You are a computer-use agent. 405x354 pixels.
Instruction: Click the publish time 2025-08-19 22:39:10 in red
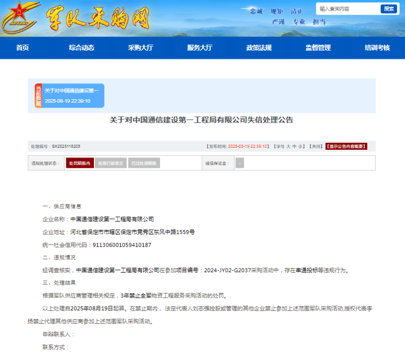[247, 146]
